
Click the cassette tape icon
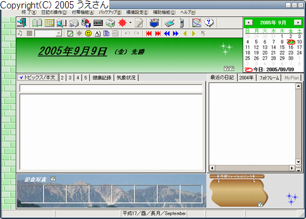(x=98, y=23)
